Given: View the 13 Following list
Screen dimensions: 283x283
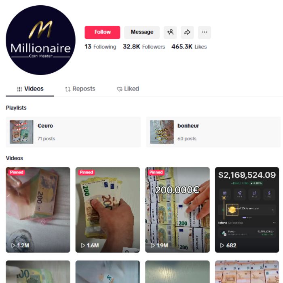Looking at the screenshot, I should [x=100, y=47].
